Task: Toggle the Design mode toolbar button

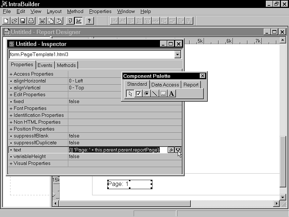Action: click(x=78, y=21)
